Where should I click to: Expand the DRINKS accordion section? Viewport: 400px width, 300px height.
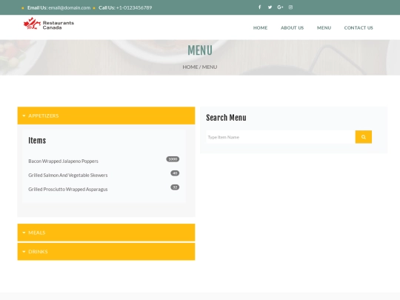click(x=106, y=252)
